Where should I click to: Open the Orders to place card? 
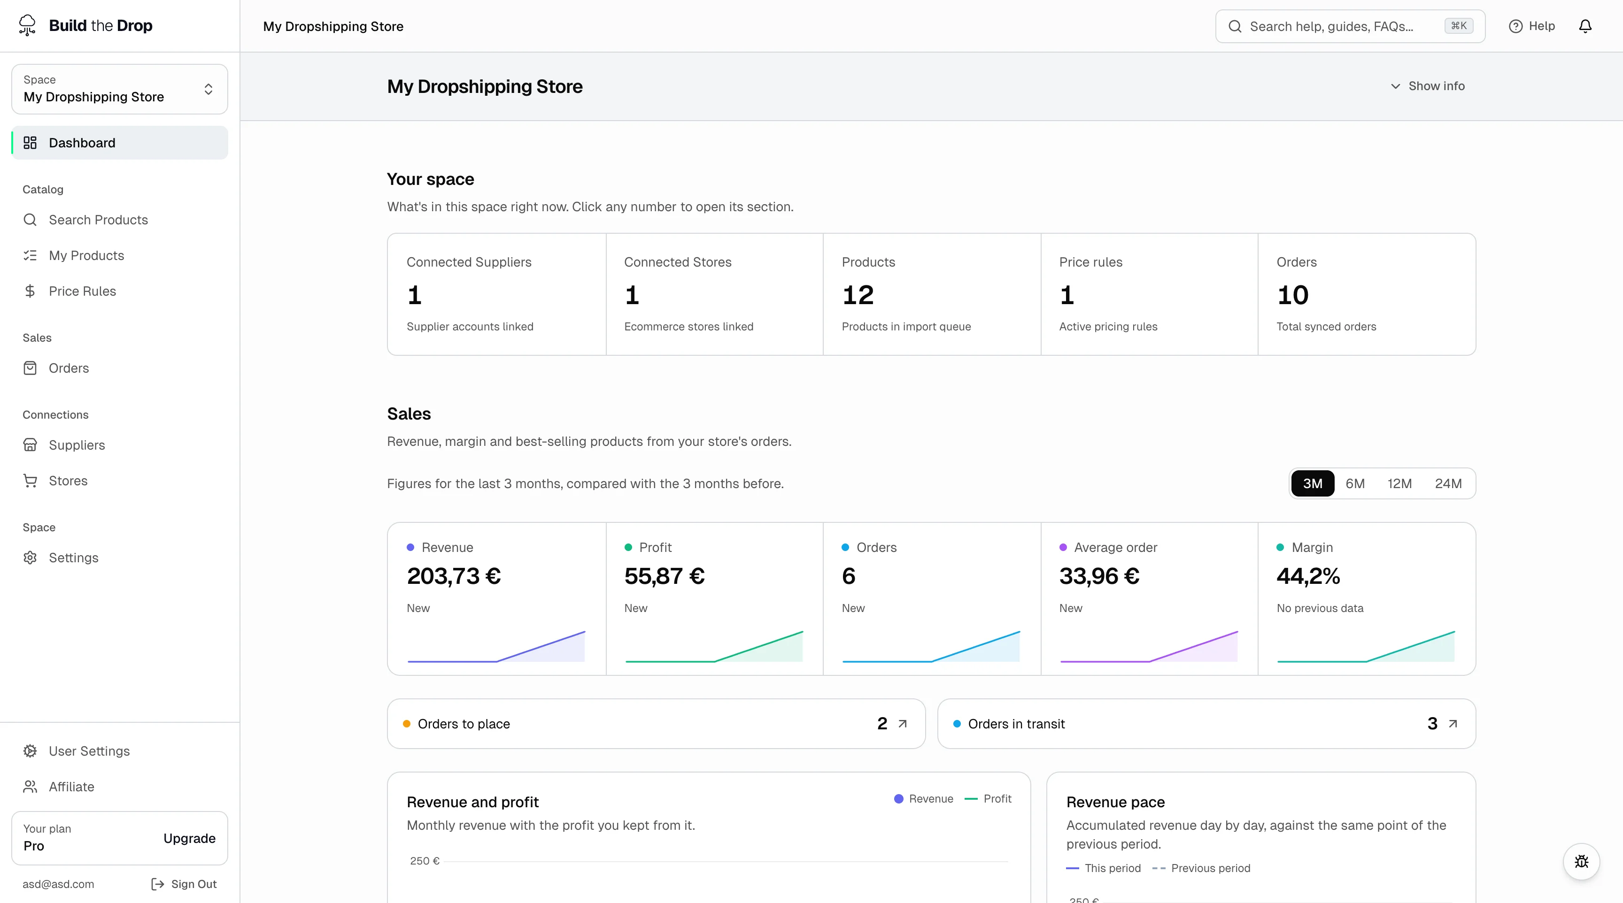[656, 724]
